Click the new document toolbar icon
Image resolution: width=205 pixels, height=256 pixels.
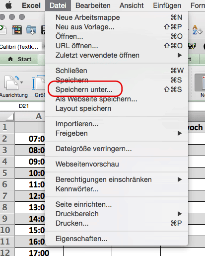click(3, 30)
